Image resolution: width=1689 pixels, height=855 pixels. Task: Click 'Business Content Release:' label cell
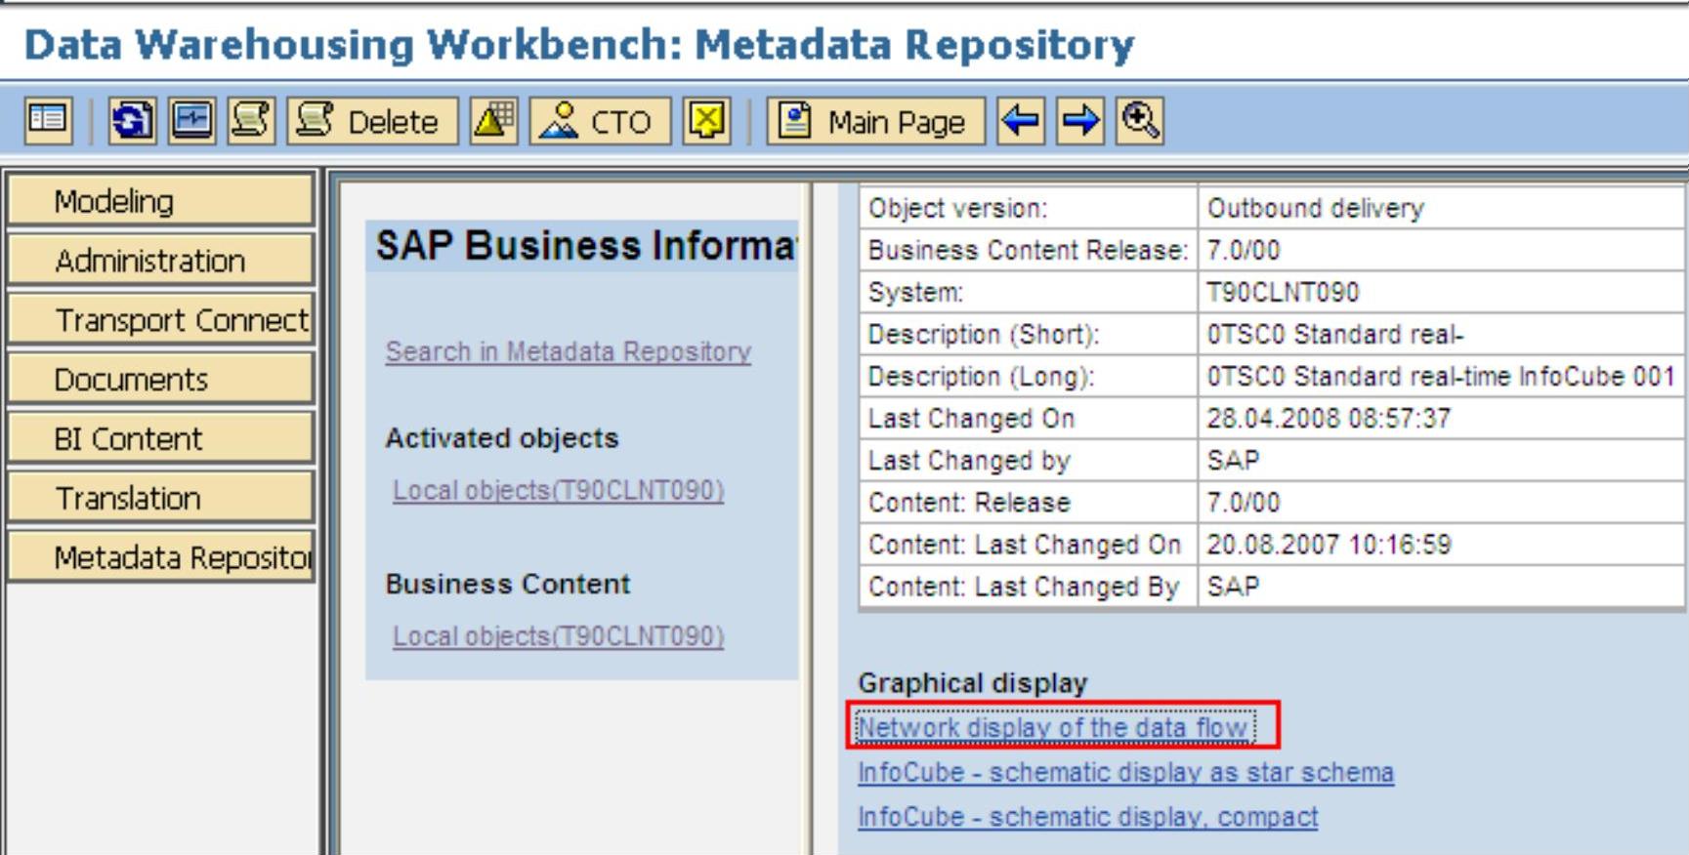pyautogui.click(x=1029, y=250)
